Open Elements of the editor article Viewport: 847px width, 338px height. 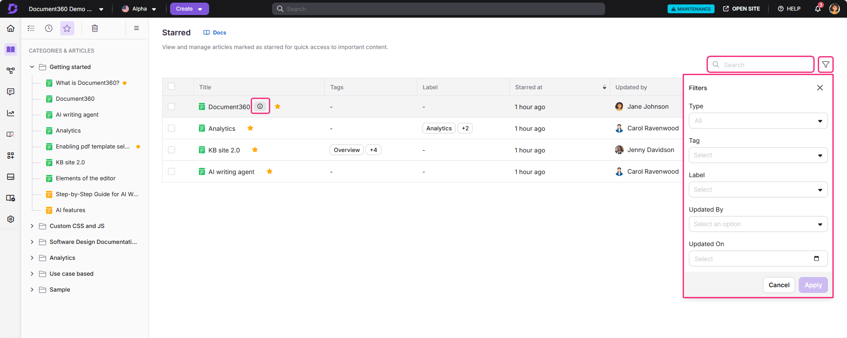[85, 178]
